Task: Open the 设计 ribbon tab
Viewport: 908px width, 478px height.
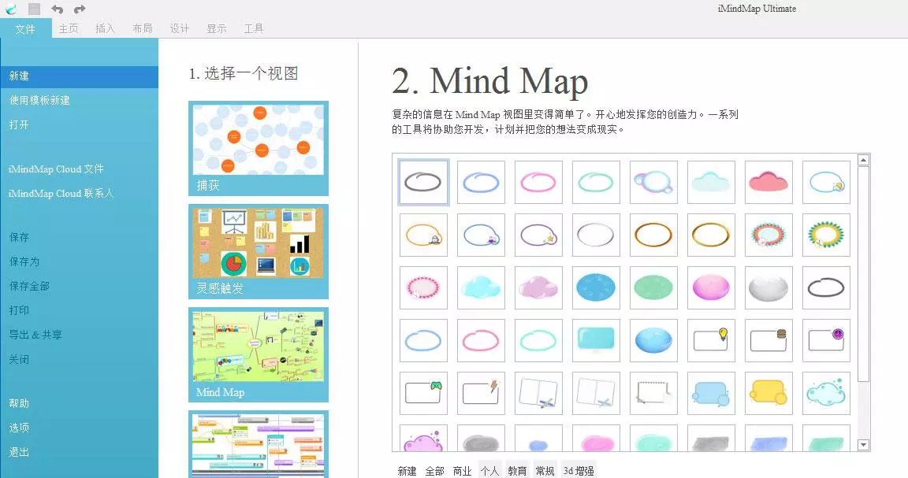Action: point(180,28)
